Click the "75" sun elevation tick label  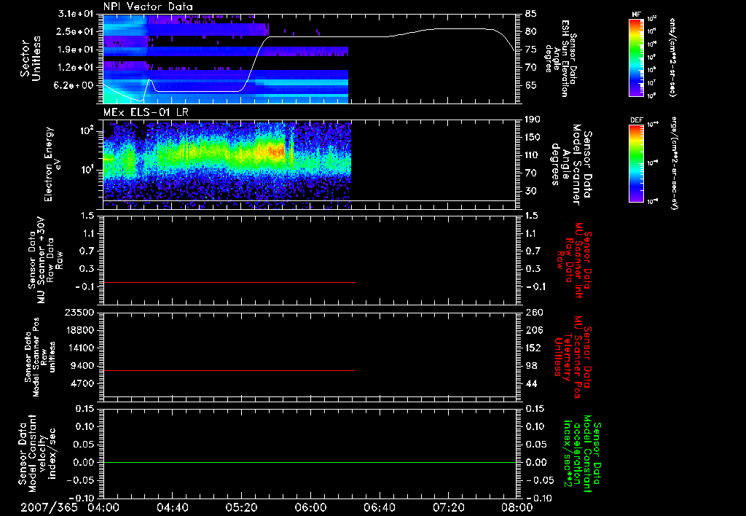click(x=531, y=50)
